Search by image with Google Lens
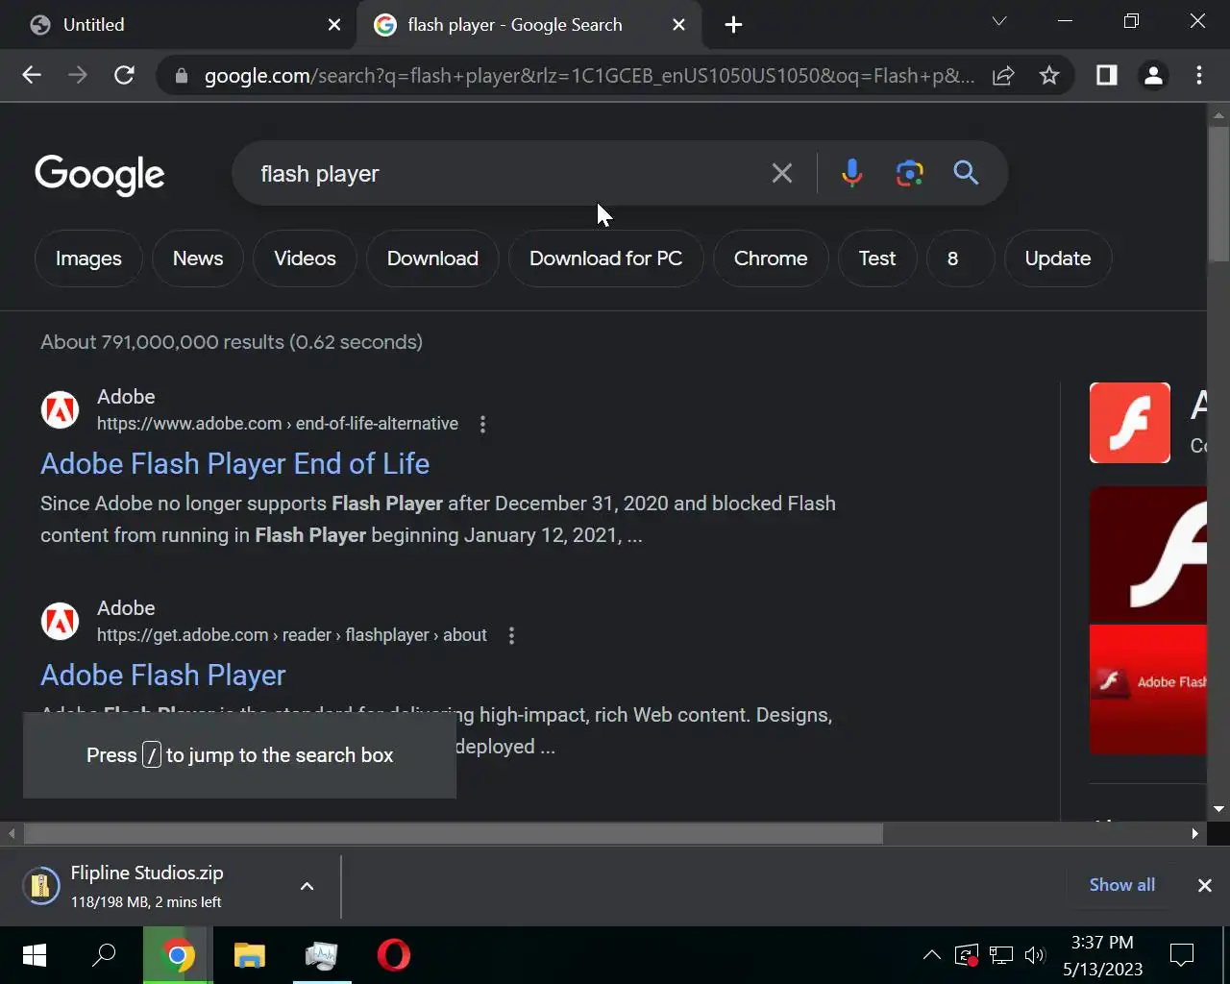This screenshot has width=1230, height=984. (x=909, y=173)
